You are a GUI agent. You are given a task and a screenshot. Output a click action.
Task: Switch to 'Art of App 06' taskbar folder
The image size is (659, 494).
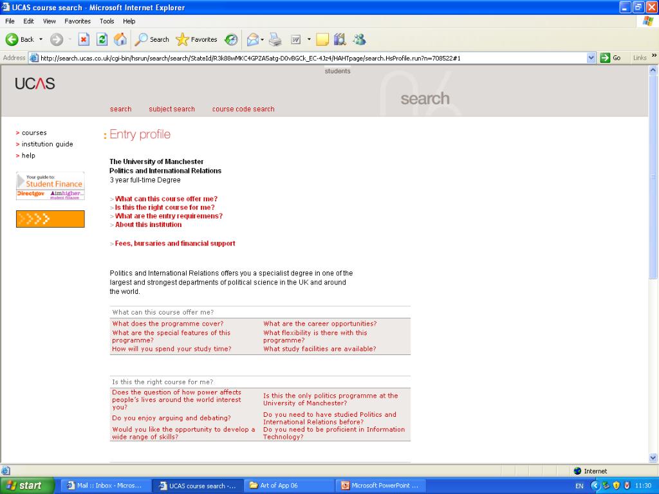tap(289, 486)
